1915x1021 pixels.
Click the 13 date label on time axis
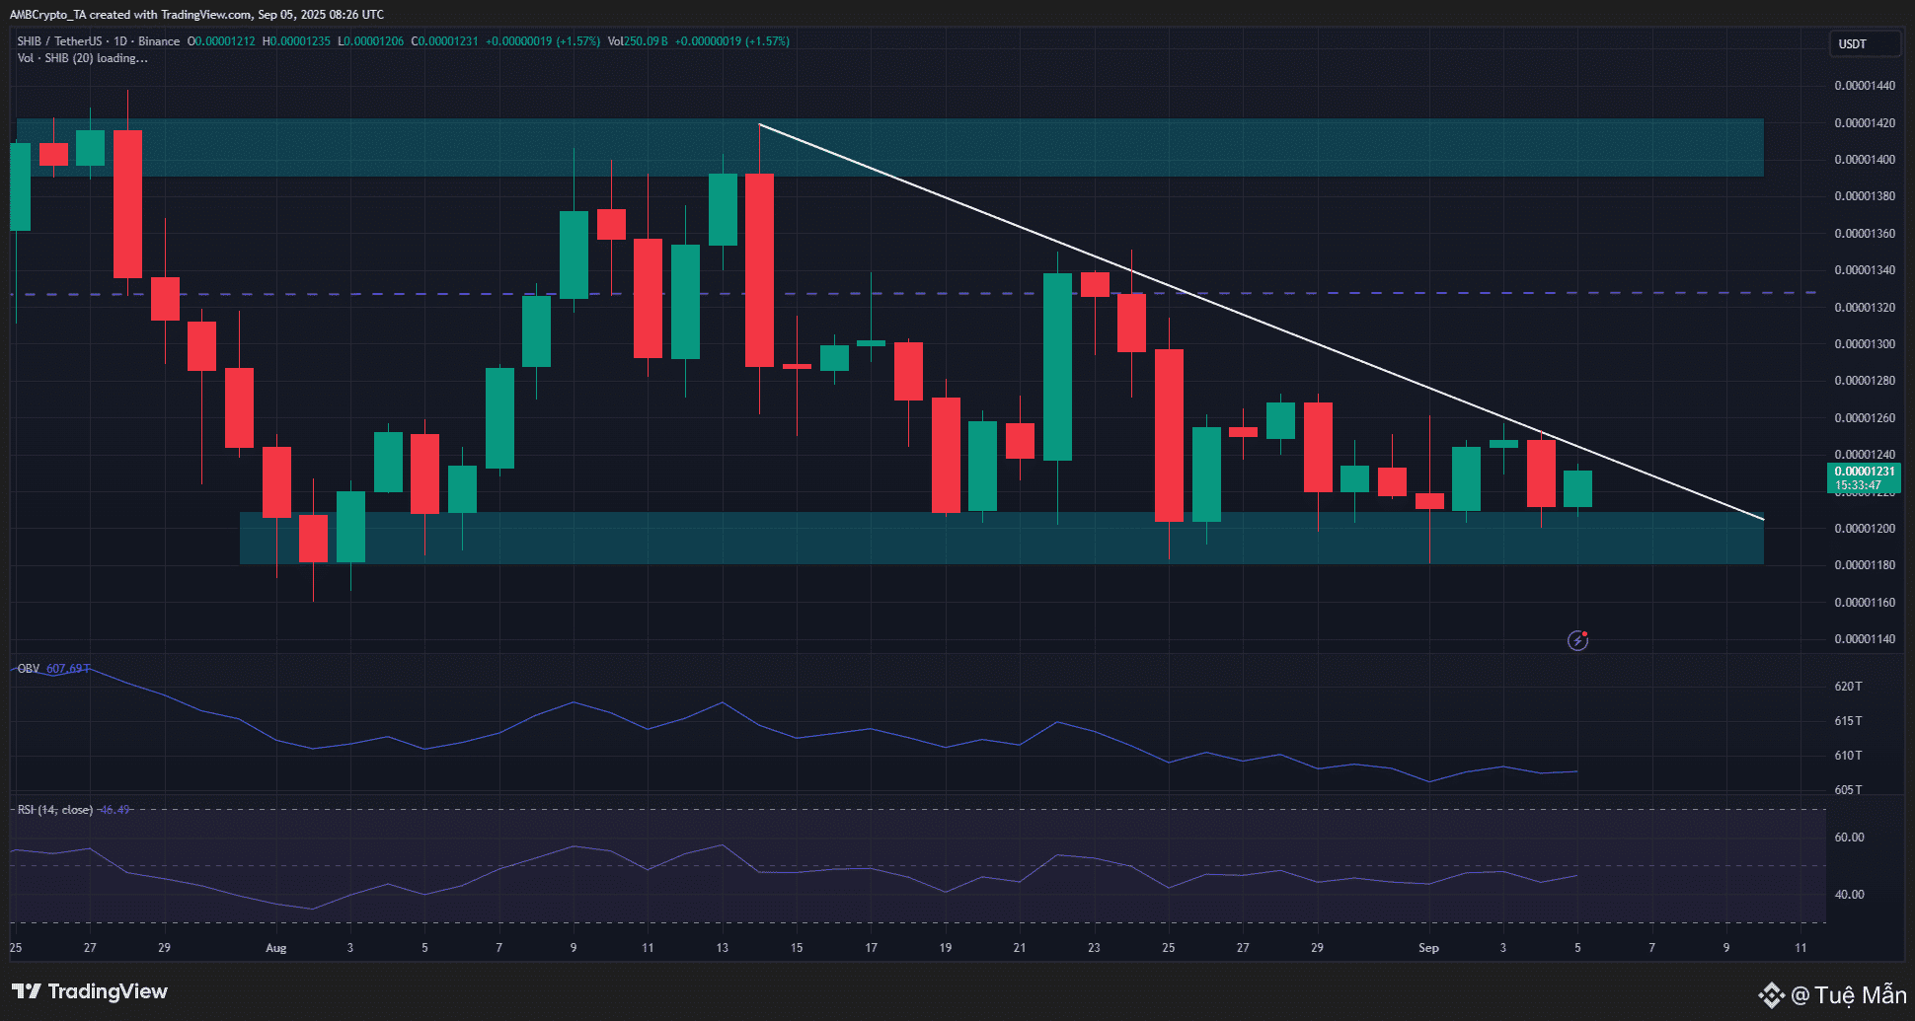pyautogui.click(x=723, y=948)
